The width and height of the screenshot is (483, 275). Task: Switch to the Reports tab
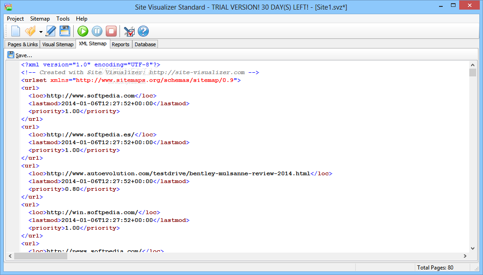(x=120, y=44)
